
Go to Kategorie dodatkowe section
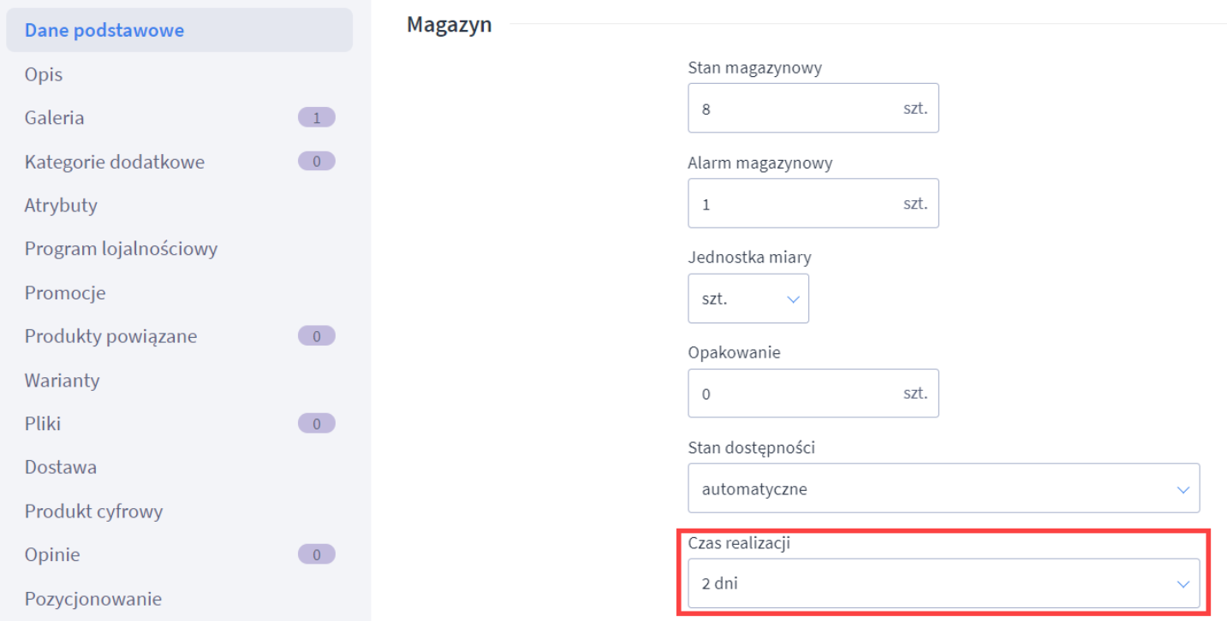pos(115,162)
